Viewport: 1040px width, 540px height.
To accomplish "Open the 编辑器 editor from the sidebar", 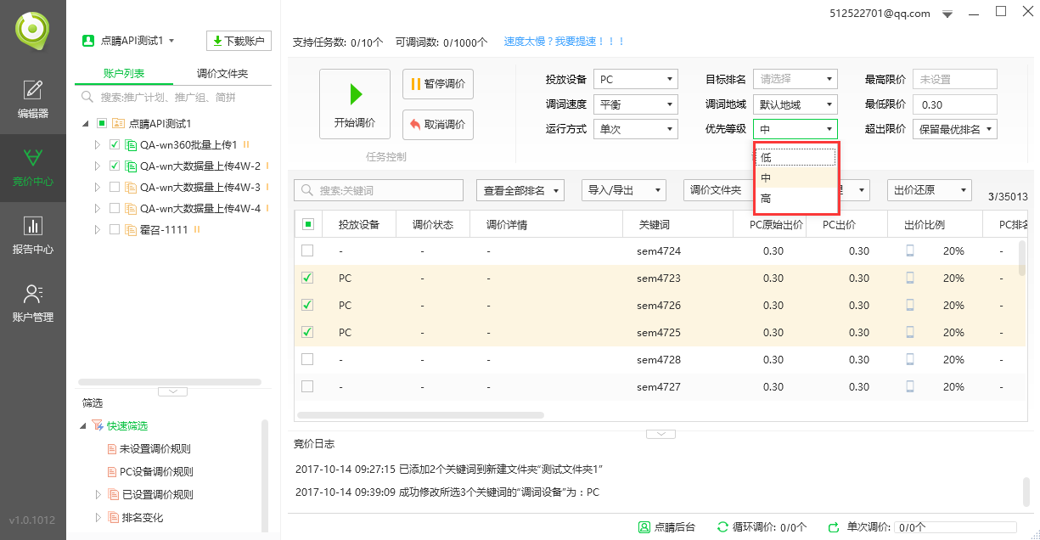I will click(x=33, y=98).
